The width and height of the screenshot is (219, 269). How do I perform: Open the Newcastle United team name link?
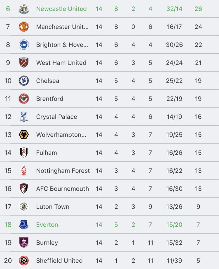[x=61, y=9]
